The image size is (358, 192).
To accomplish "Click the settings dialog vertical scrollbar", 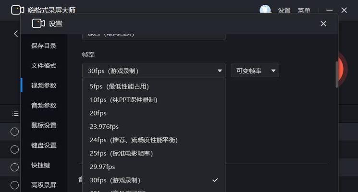I will [337, 74].
